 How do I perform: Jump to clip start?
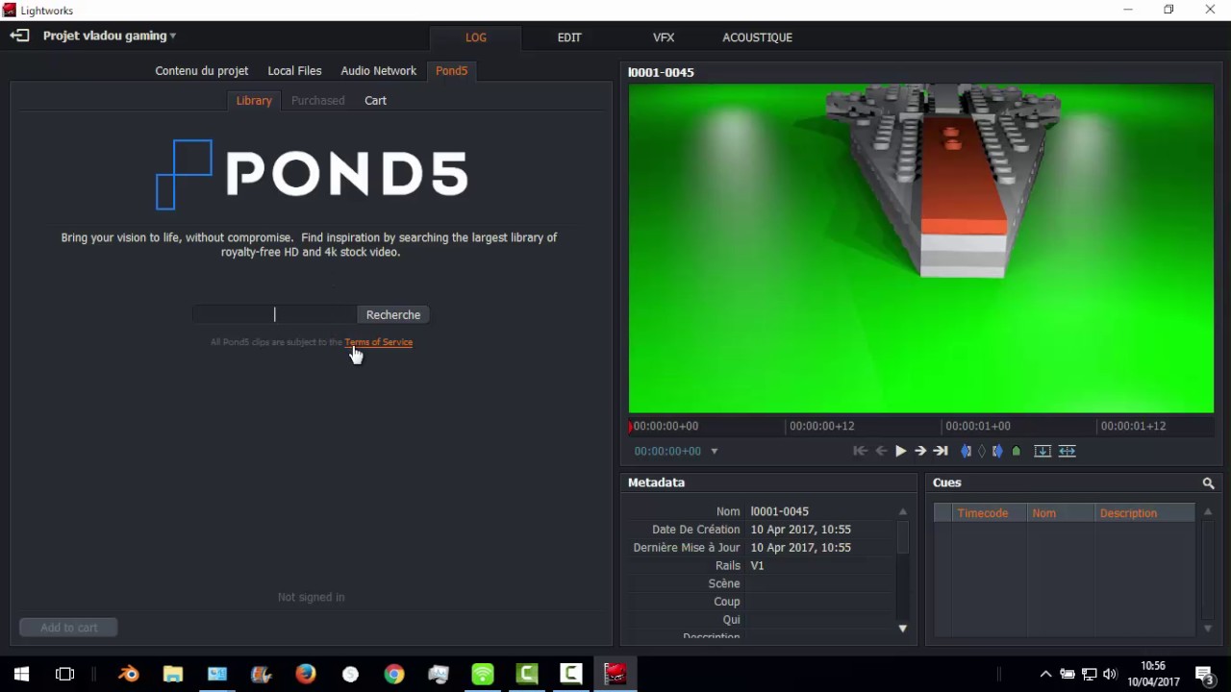click(x=860, y=451)
